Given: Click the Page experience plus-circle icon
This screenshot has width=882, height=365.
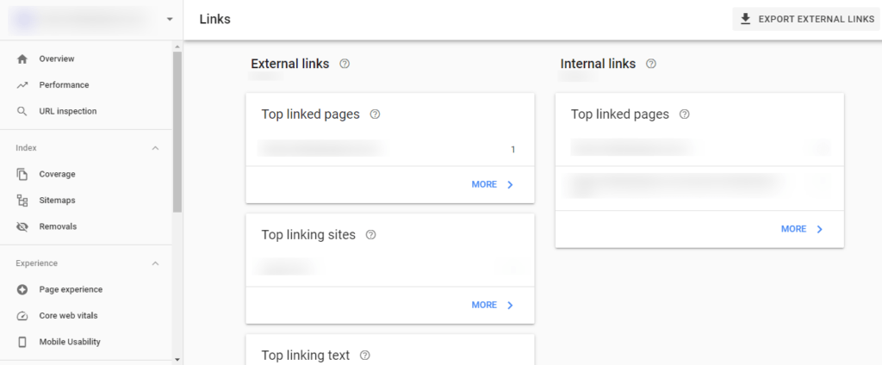Looking at the screenshot, I should tap(22, 289).
